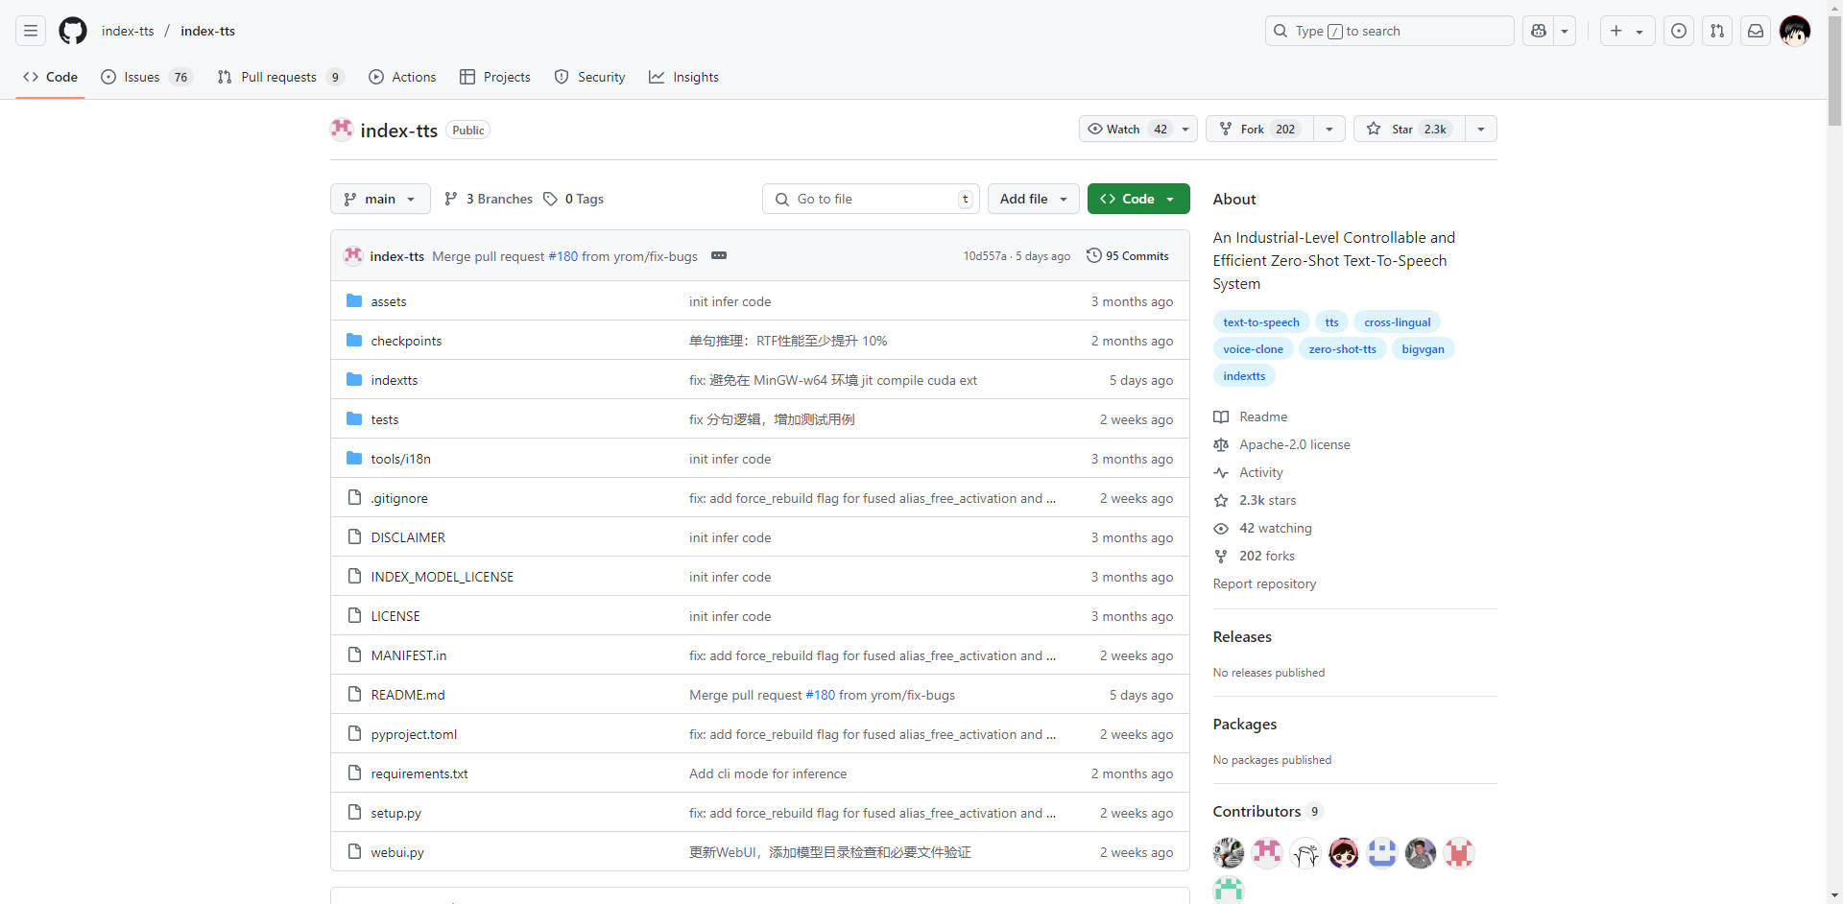1843x904 pixels.
Task: Click the pull requests icon in header
Action: 1717,31
